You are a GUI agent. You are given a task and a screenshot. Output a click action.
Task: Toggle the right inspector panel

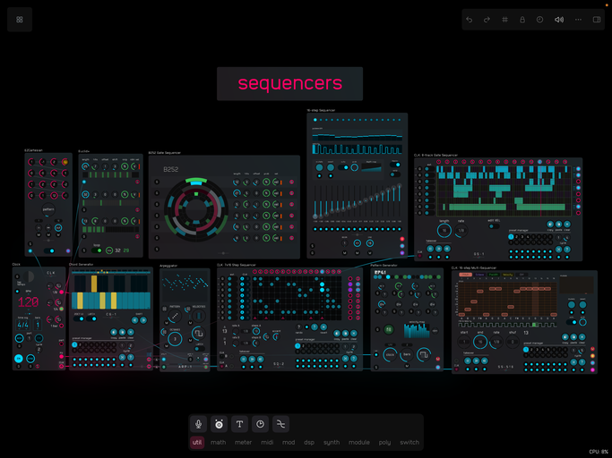pos(597,20)
